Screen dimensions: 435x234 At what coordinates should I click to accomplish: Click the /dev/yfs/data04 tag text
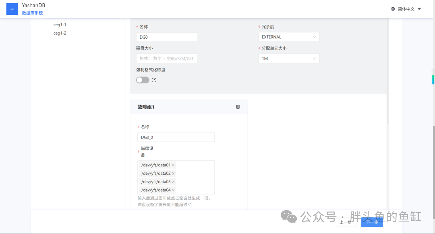click(x=156, y=190)
